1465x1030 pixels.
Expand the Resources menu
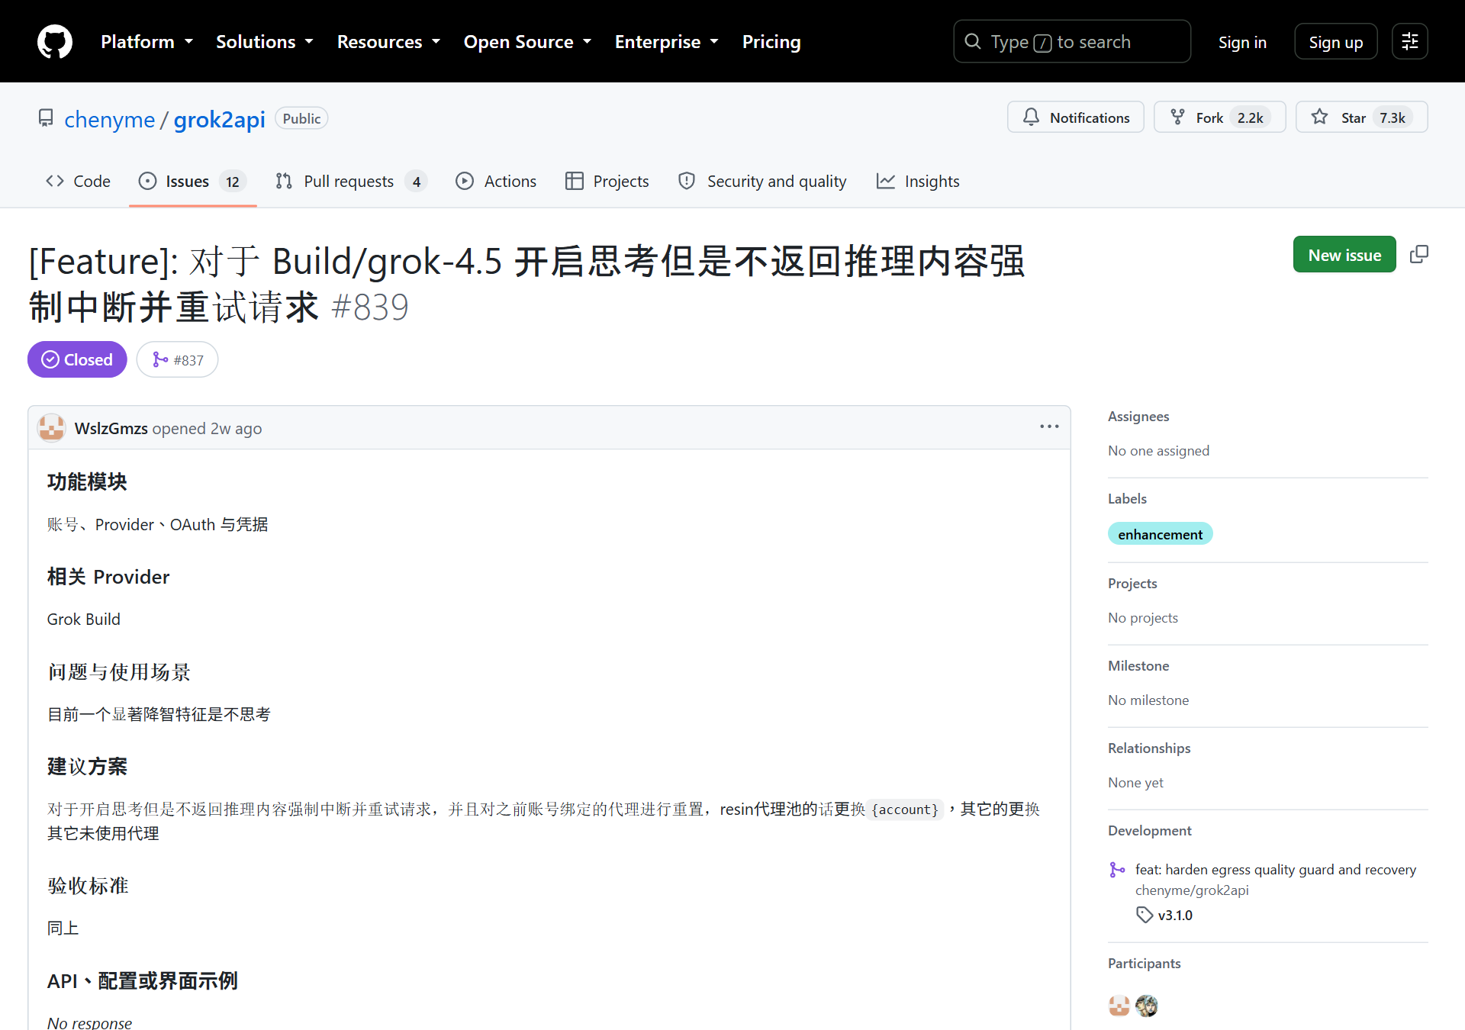coord(388,42)
